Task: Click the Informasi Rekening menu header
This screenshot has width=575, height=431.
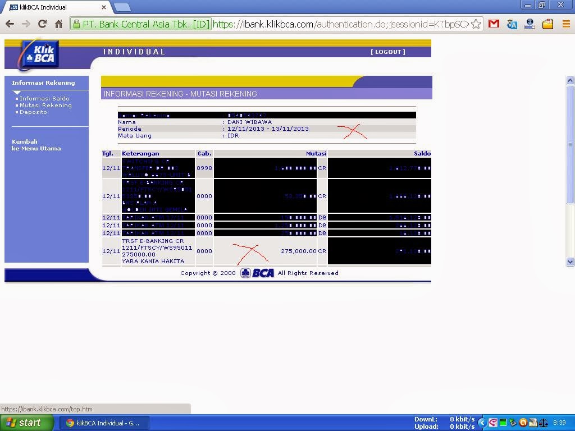Action: [x=43, y=82]
